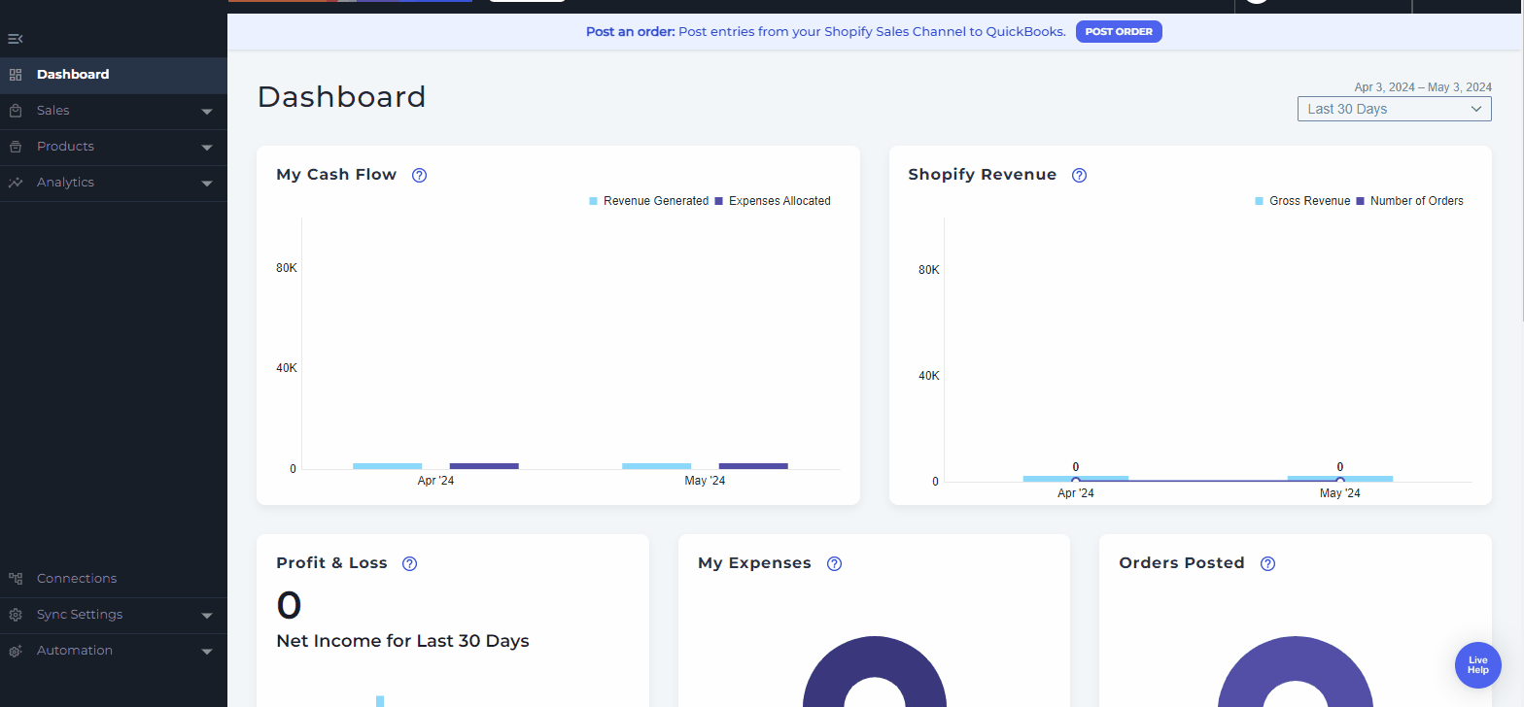Open Automation in the sidebar
Screen dimensions: 1524x707
(74, 651)
